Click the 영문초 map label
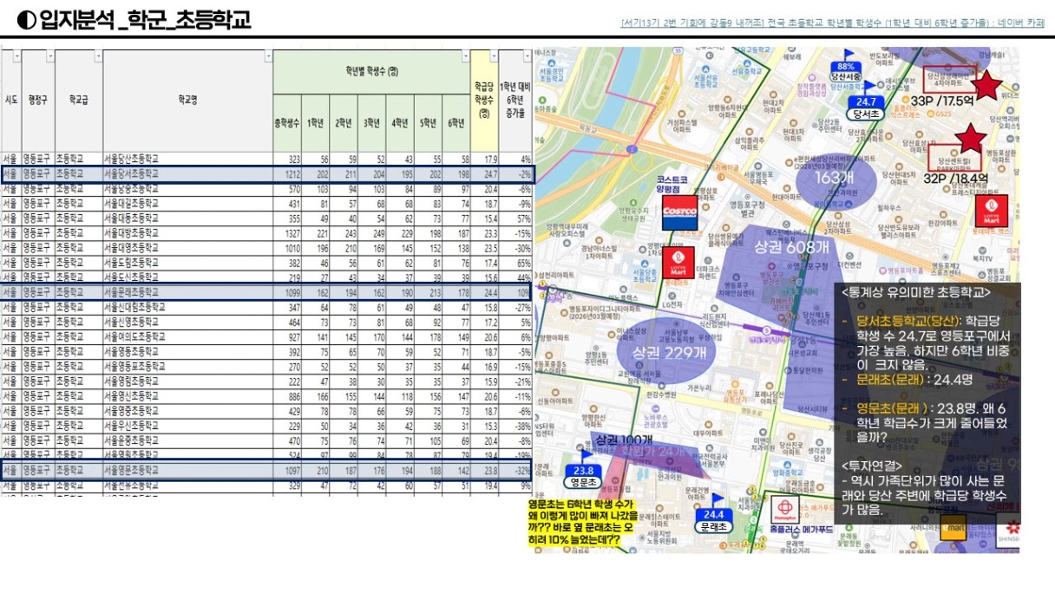1055x593 pixels. point(581,482)
